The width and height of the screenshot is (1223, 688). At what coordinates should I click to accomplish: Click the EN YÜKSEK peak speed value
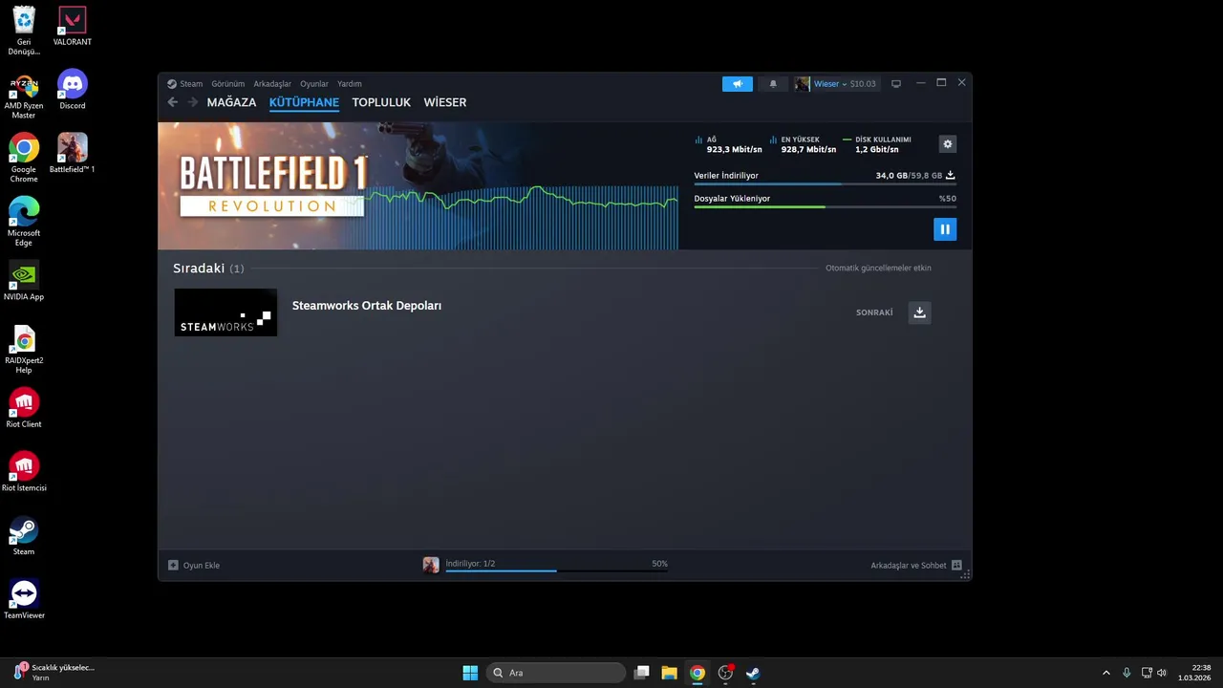point(808,150)
